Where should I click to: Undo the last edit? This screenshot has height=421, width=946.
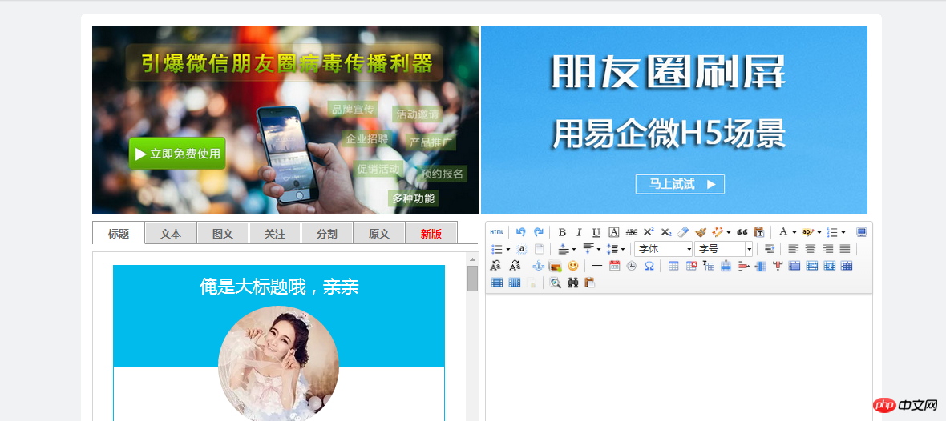[521, 232]
